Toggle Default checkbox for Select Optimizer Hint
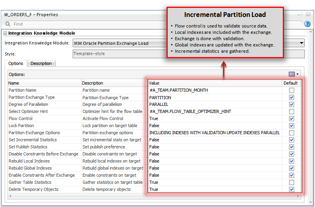Viewport: 315px width, 207px height. [291, 111]
